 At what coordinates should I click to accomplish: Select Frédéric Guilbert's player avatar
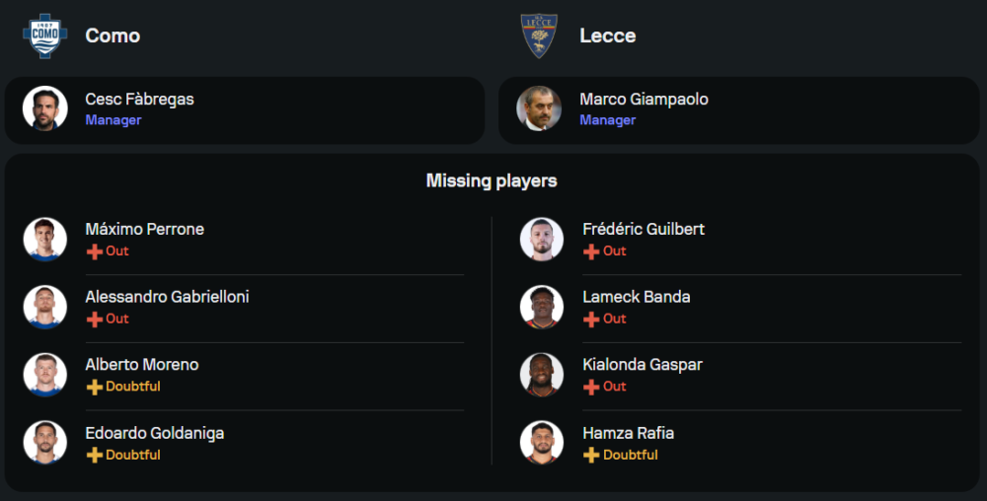(542, 239)
